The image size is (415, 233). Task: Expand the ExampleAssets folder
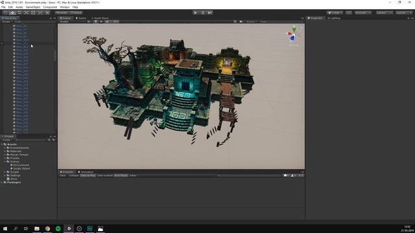pos(5,148)
